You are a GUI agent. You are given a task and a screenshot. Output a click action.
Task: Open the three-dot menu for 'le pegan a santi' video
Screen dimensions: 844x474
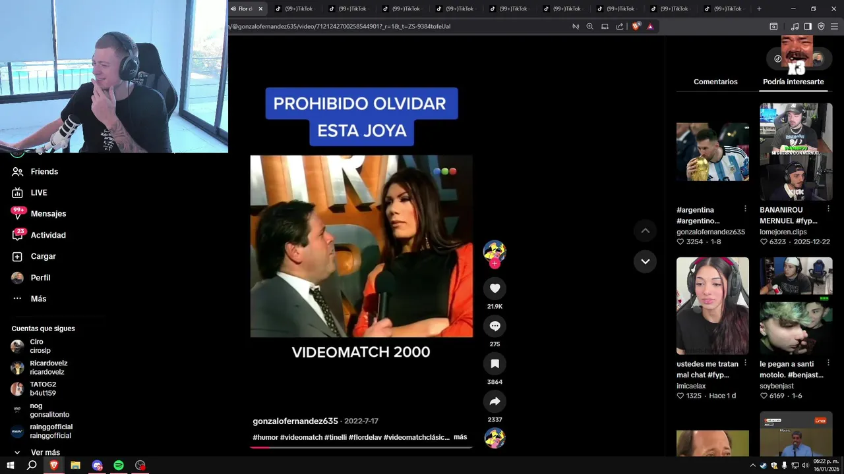[x=828, y=363]
